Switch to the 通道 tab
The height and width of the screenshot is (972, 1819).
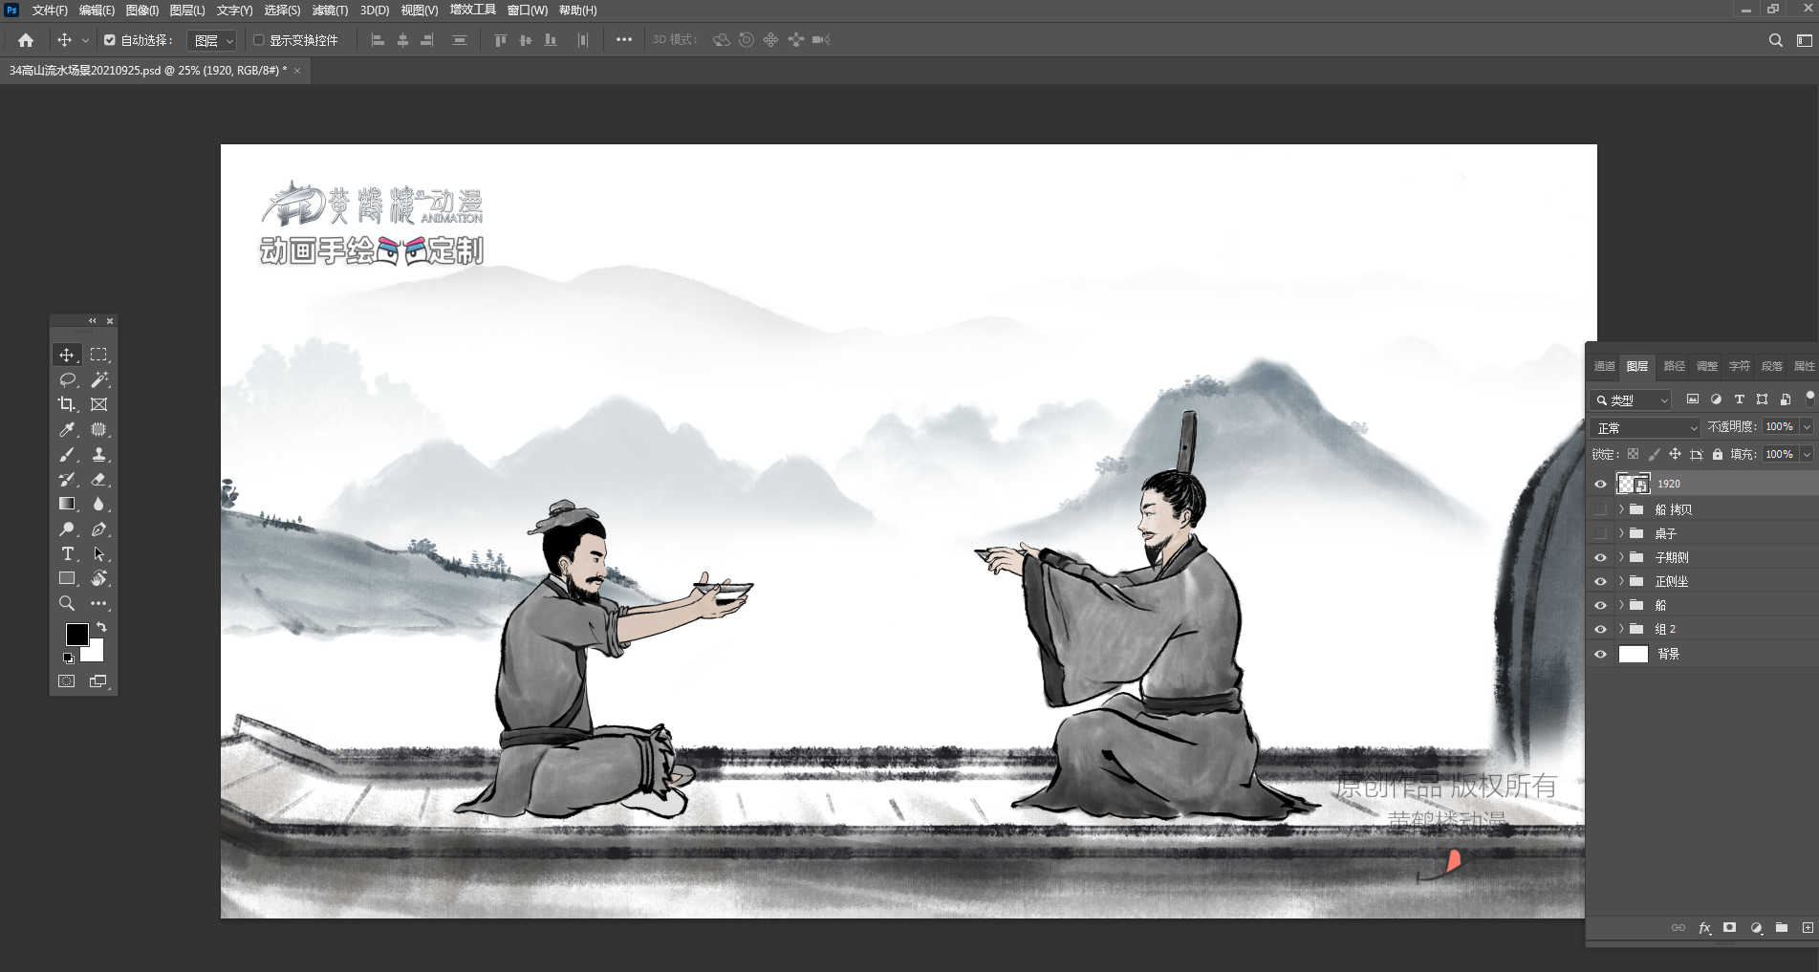click(x=1604, y=366)
